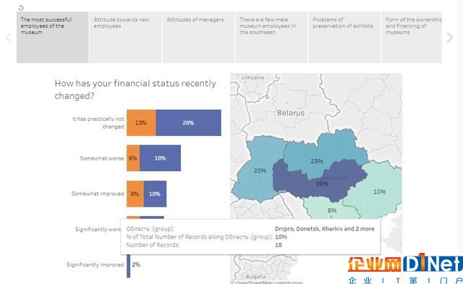
Task: Click the 20% western map region
Action: click(256, 171)
